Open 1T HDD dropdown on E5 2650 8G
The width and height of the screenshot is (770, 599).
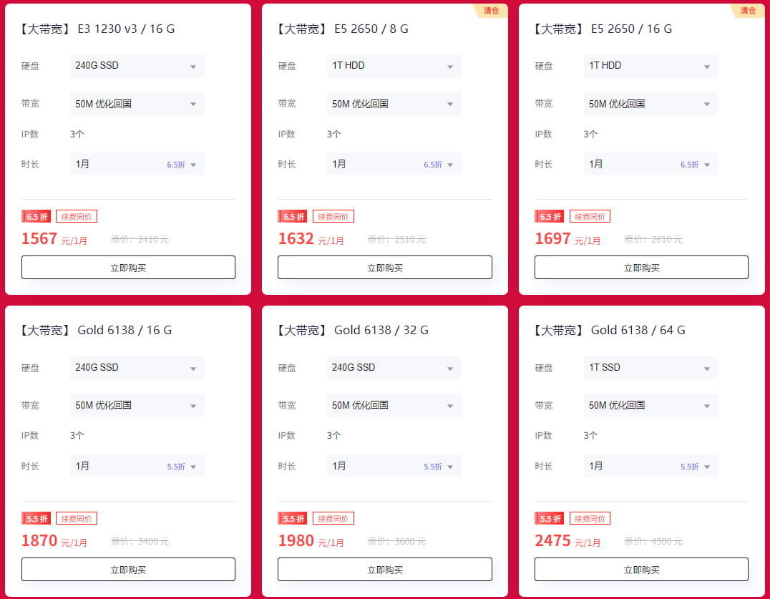(x=394, y=66)
